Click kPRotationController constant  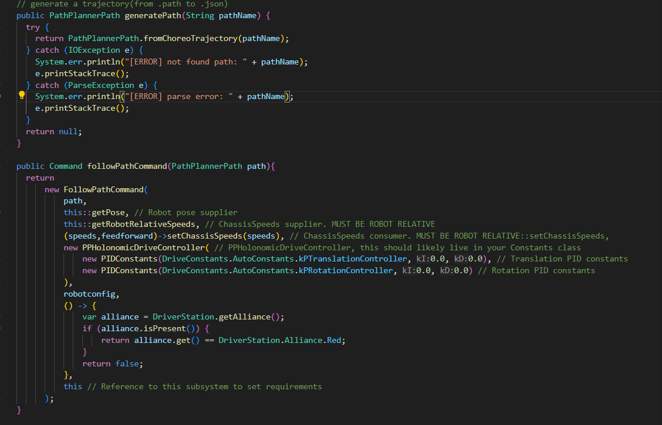click(346, 271)
